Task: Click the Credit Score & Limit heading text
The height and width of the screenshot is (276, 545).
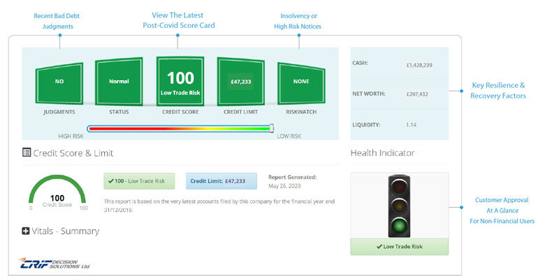Action: coord(73,153)
